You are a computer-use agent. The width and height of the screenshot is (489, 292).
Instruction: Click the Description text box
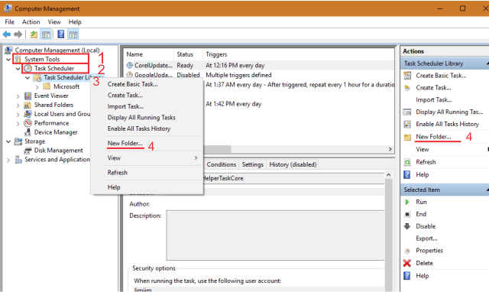[x=276, y=235]
